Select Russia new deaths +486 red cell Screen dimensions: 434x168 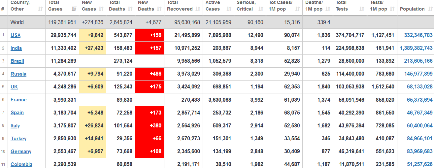(x=150, y=74)
